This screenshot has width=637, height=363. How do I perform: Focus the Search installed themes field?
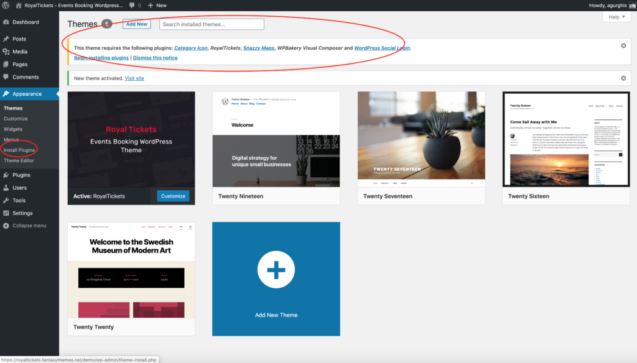212,24
